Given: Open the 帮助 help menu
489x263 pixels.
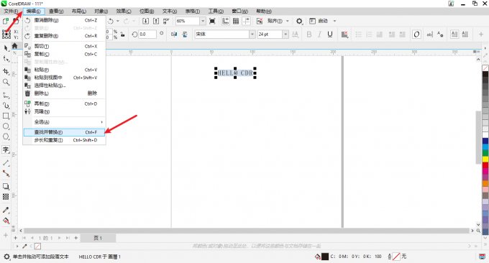Looking at the screenshot, I should tap(264, 11).
